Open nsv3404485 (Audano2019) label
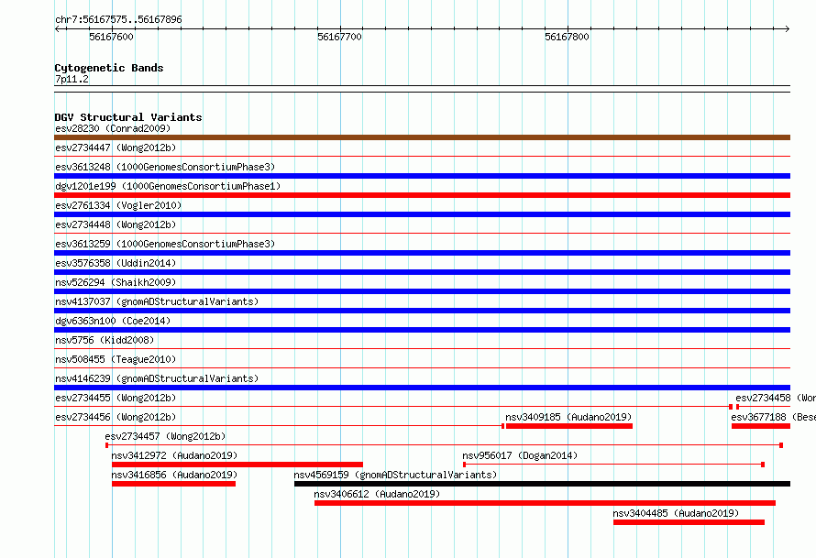This screenshot has height=558, width=816. coord(676,513)
